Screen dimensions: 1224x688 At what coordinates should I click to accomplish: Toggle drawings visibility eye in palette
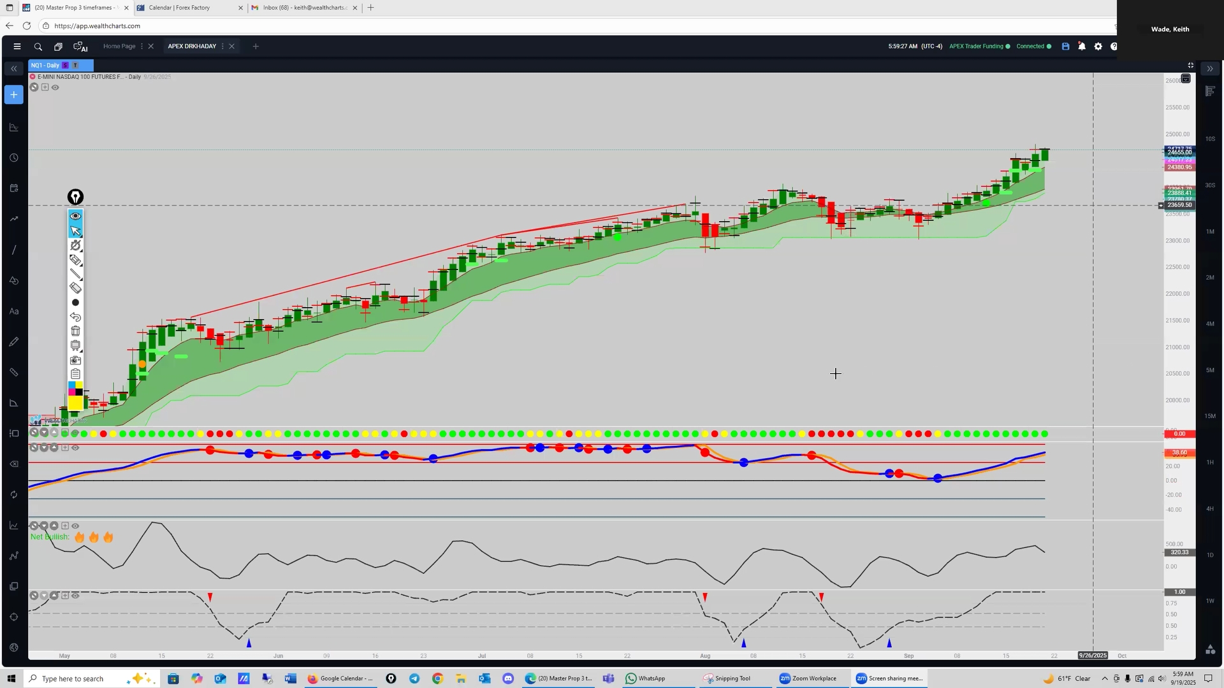75,216
